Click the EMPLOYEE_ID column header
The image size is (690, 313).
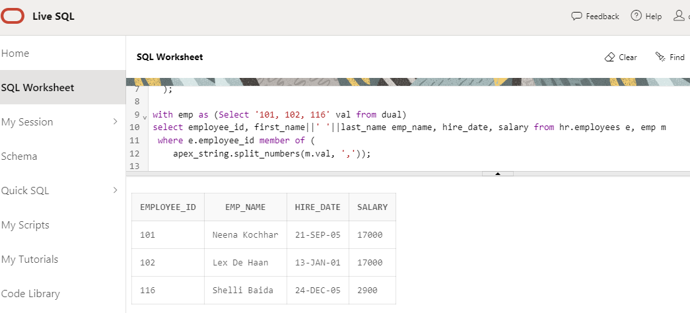[168, 207]
